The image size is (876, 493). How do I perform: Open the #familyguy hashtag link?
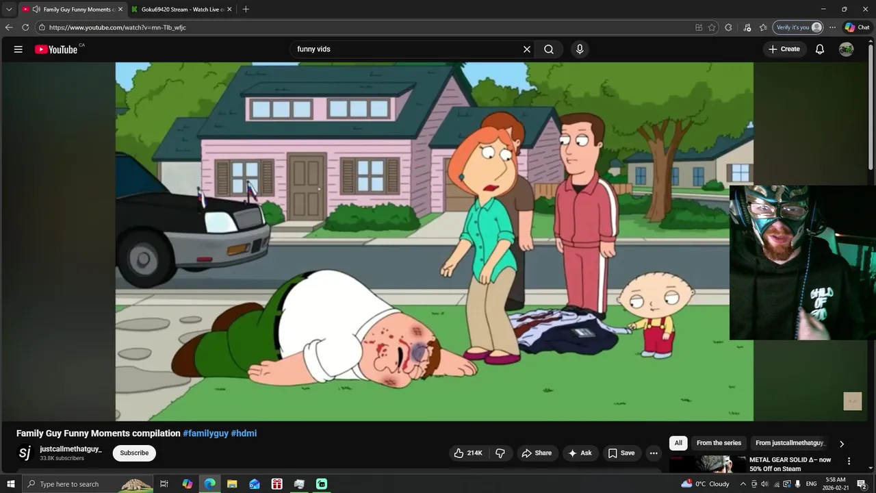click(x=205, y=433)
